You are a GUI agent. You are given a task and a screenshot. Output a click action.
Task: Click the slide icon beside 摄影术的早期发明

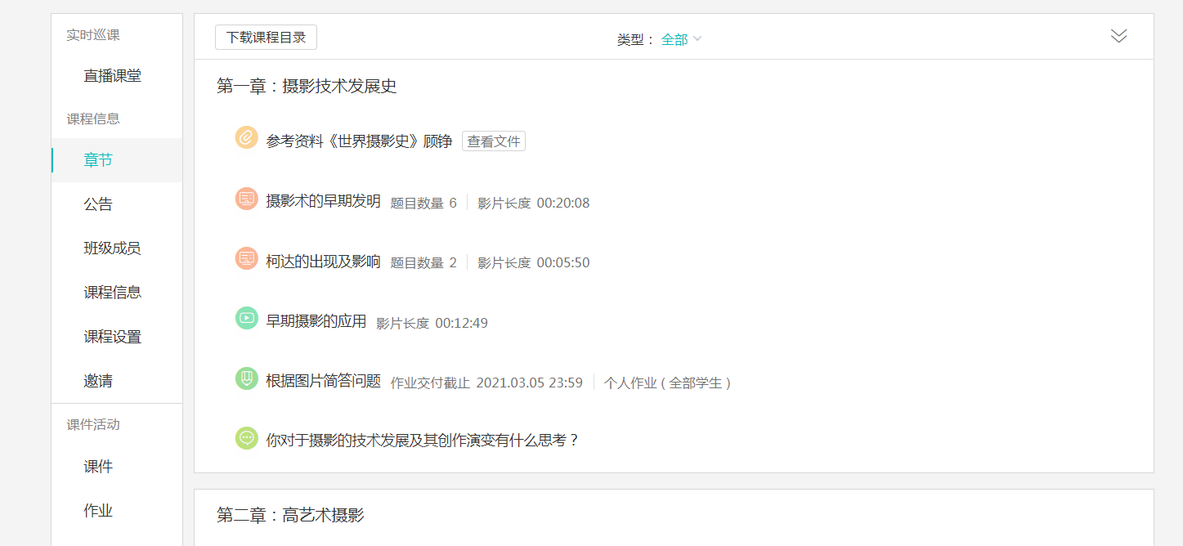pyautogui.click(x=246, y=199)
